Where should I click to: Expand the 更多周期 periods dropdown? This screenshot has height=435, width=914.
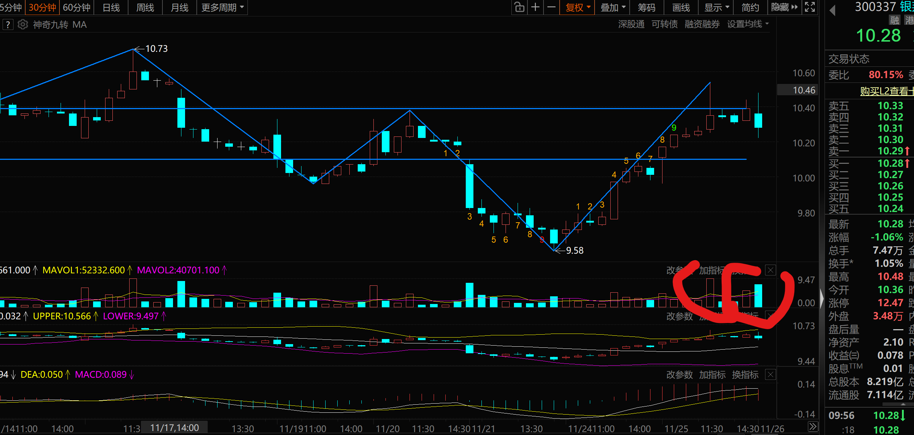(222, 7)
